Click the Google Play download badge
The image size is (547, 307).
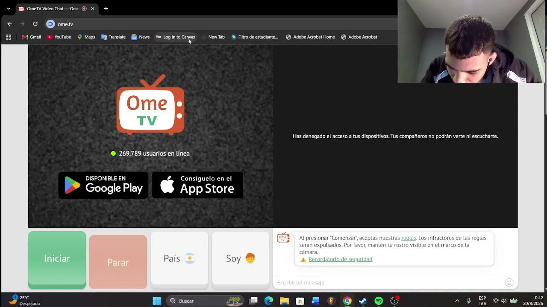pos(103,185)
